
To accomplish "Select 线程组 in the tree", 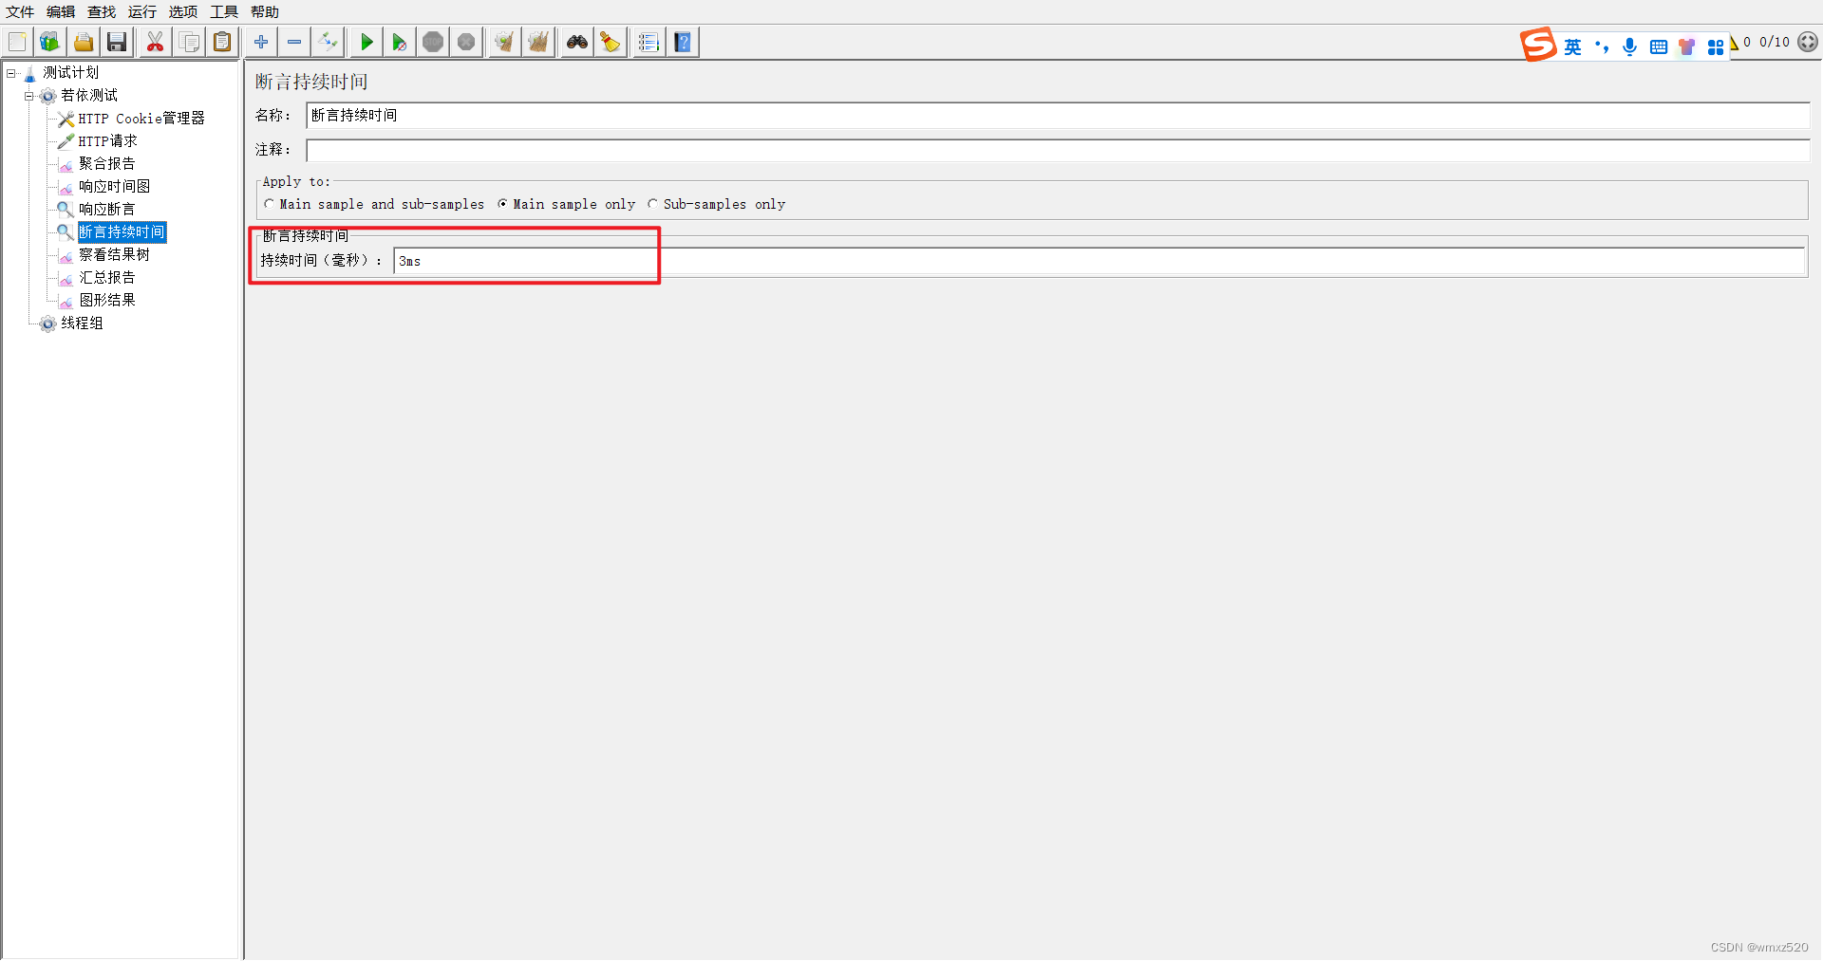I will (x=83, y=323).
